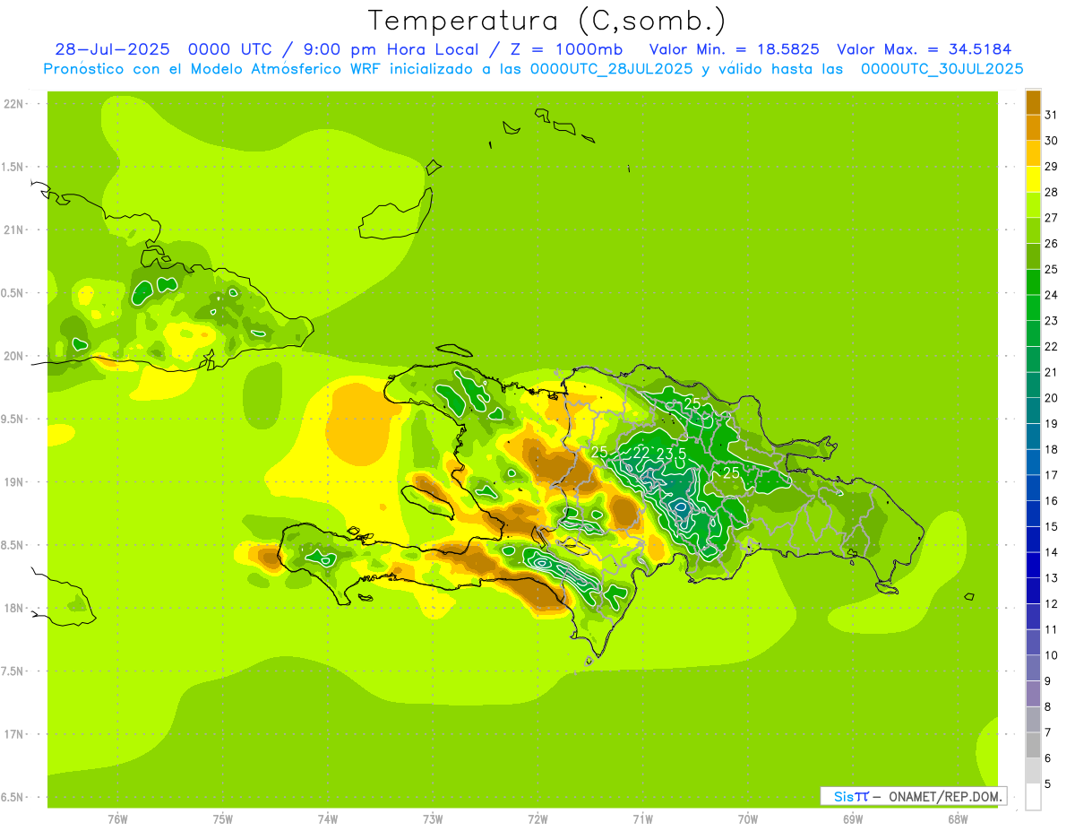The image size is (1075, 831).
Task: Click valid-until time '0000UTC_30JUL2025'
Action: [x=942, y=69]
